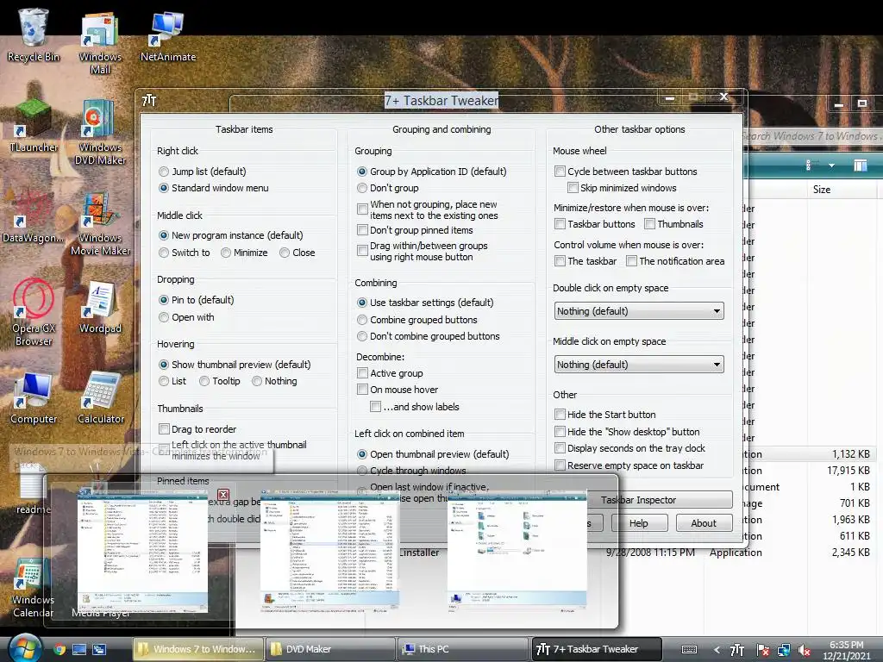Switch to DVD Maker taskbar button
This screenshot has height=662, width=883.
[x=330, y=649]
